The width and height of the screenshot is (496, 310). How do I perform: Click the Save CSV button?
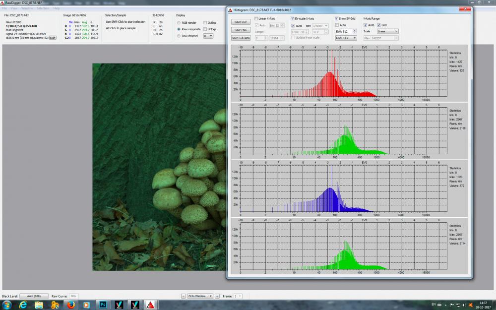point(241,22)
